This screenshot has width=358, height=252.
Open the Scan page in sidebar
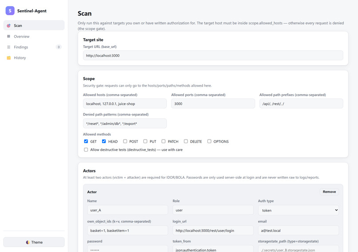point(34,25)
